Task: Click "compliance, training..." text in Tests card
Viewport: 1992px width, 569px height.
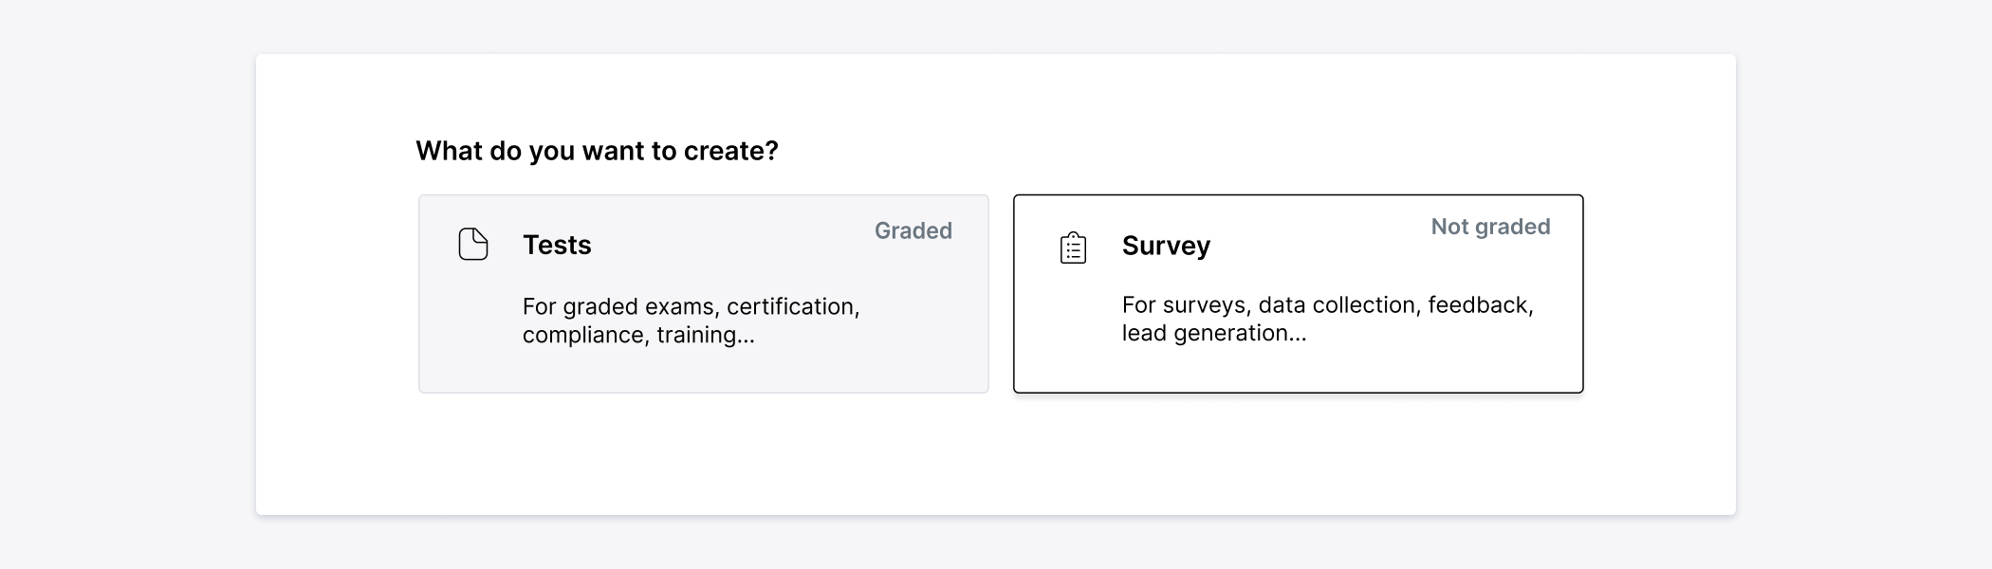Action: coord(637,335)
